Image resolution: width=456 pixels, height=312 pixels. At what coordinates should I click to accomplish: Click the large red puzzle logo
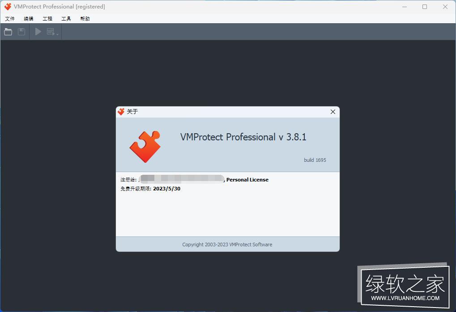coord(145,147)
